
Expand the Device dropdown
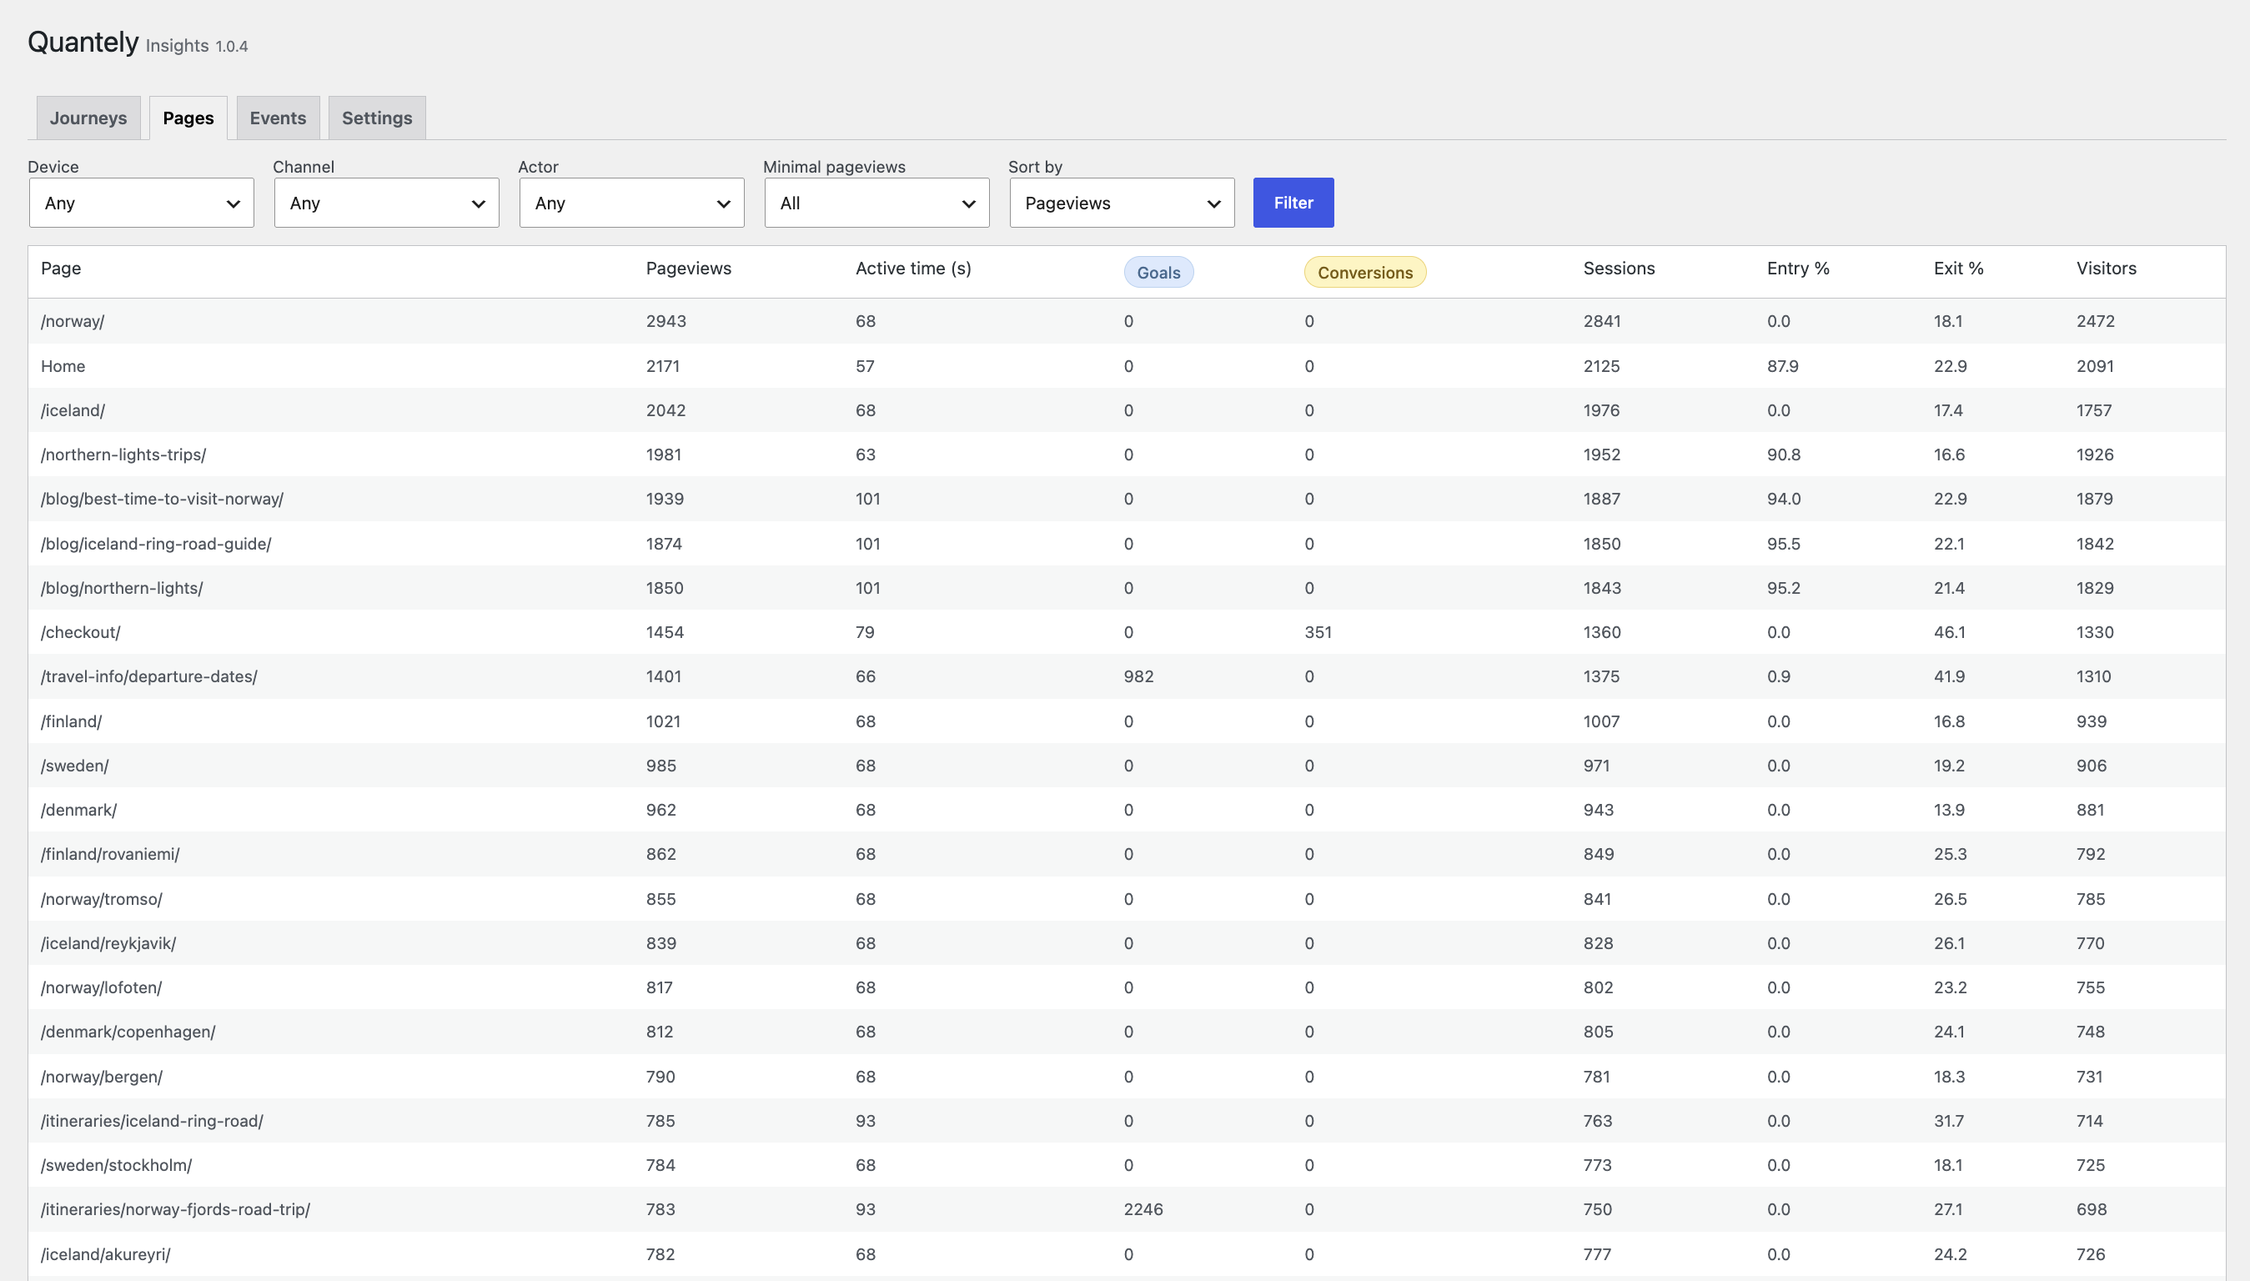coord(142,203)
